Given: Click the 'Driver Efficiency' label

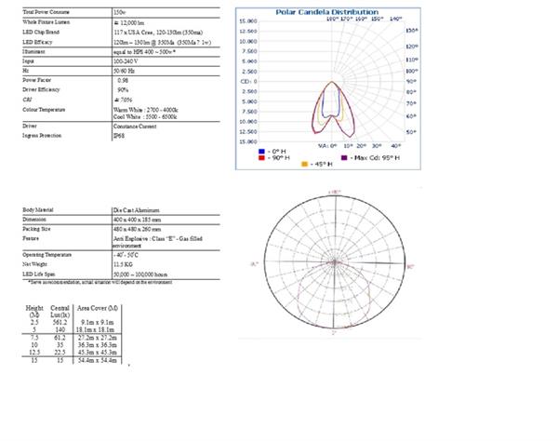Looking at the screenshot, I should tap(41, 89).
